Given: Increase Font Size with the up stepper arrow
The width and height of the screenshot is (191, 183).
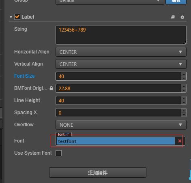Looking at the screenshot, I should click(184, 74).
